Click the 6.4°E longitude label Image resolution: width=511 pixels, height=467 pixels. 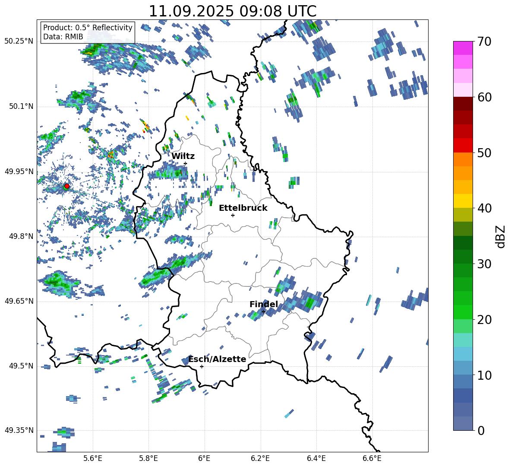coord(316,458)
